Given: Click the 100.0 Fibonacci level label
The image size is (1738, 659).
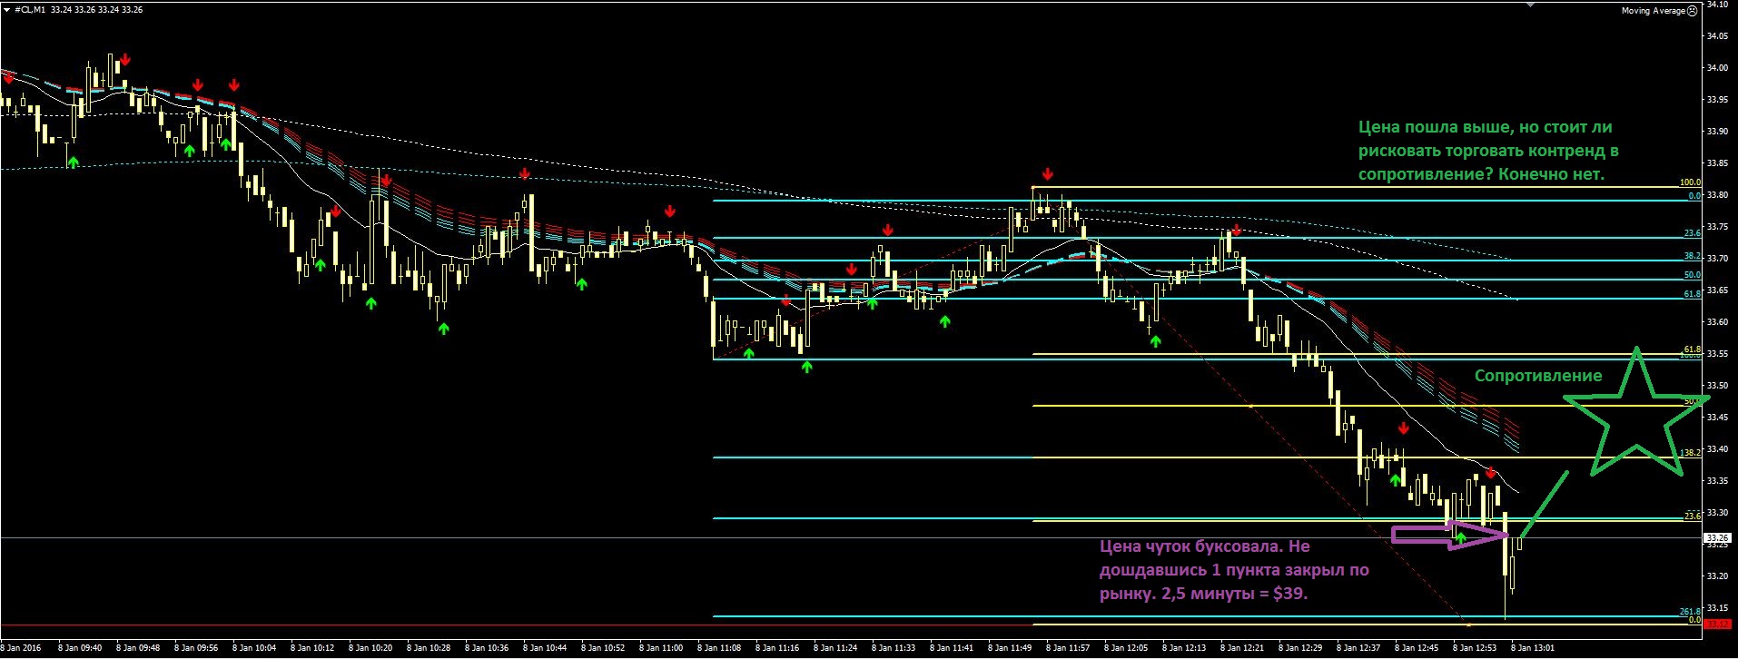Looking at the screenshot, I should [1689, 182].
